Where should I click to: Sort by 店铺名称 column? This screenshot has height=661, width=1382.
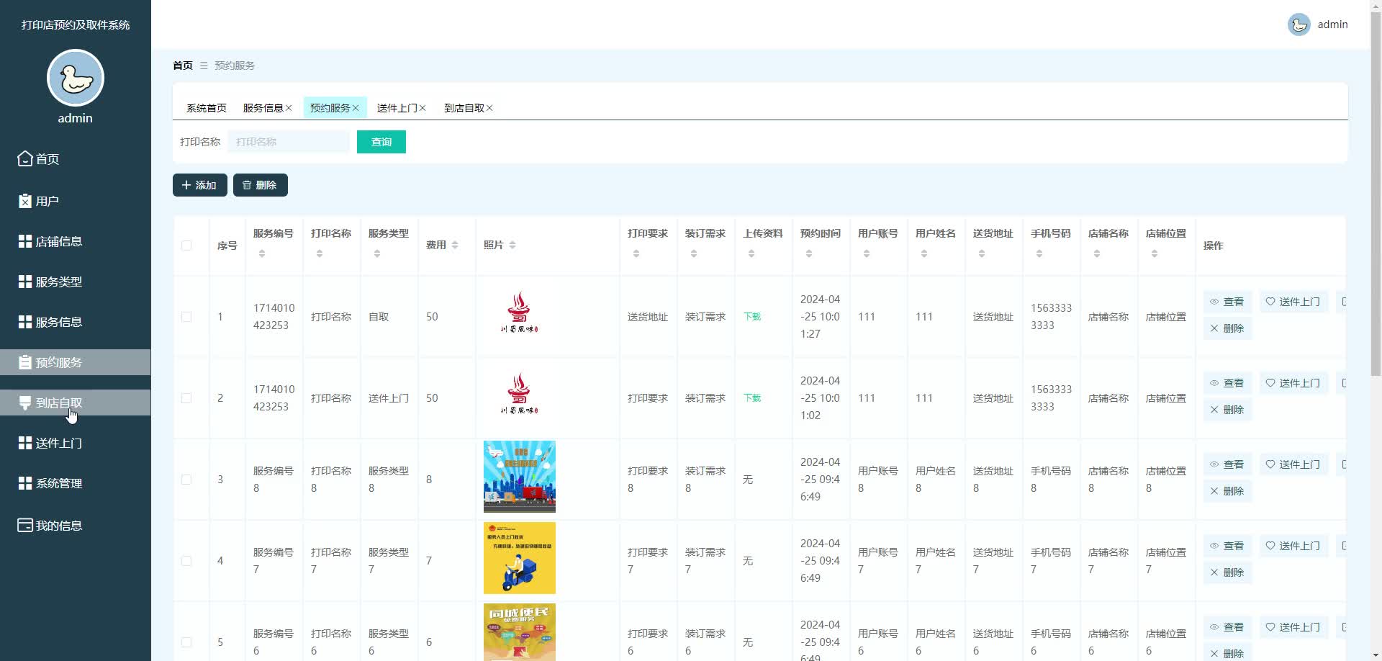[1097, 253]
